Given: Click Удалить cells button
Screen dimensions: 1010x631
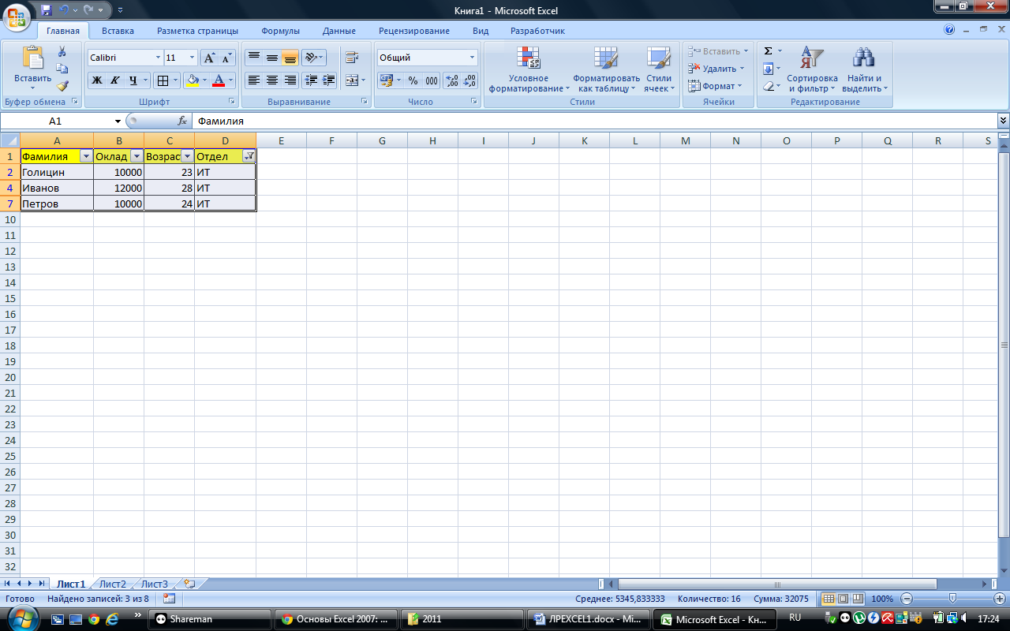Looking at the screenshot, I should (x=716, y=69).
